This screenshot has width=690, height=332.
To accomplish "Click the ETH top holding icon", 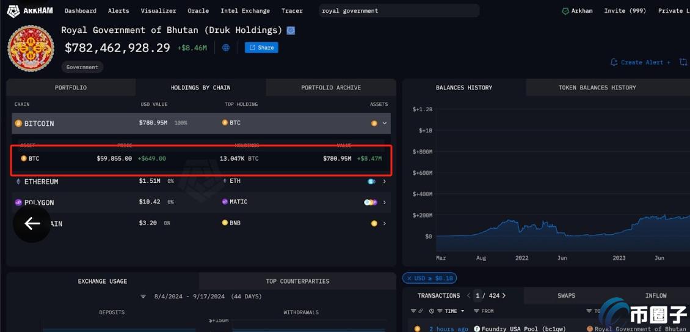I will (x=225, y=181).
